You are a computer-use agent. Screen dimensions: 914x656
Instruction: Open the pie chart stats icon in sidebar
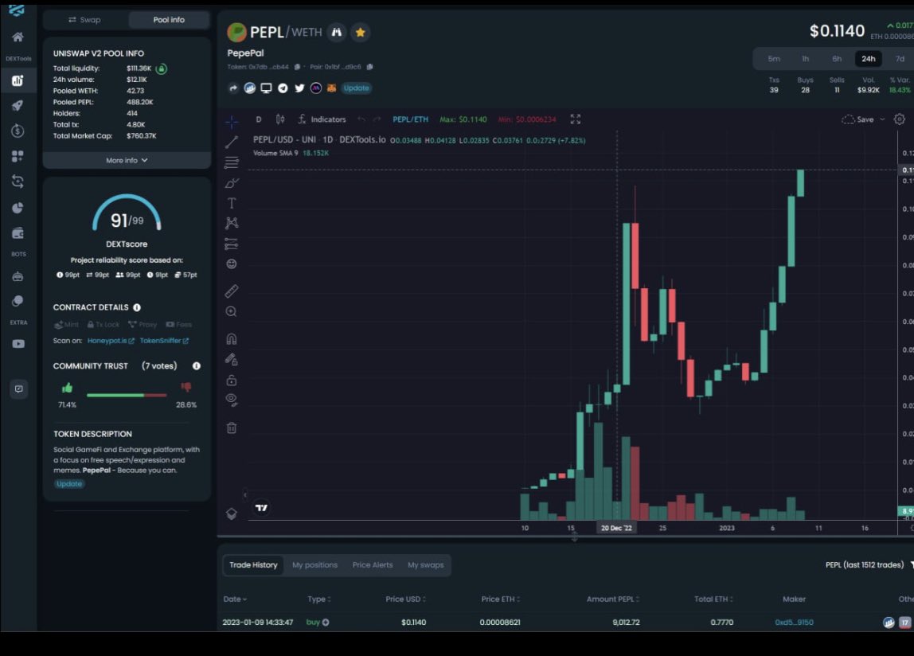(x=18, y=208)
